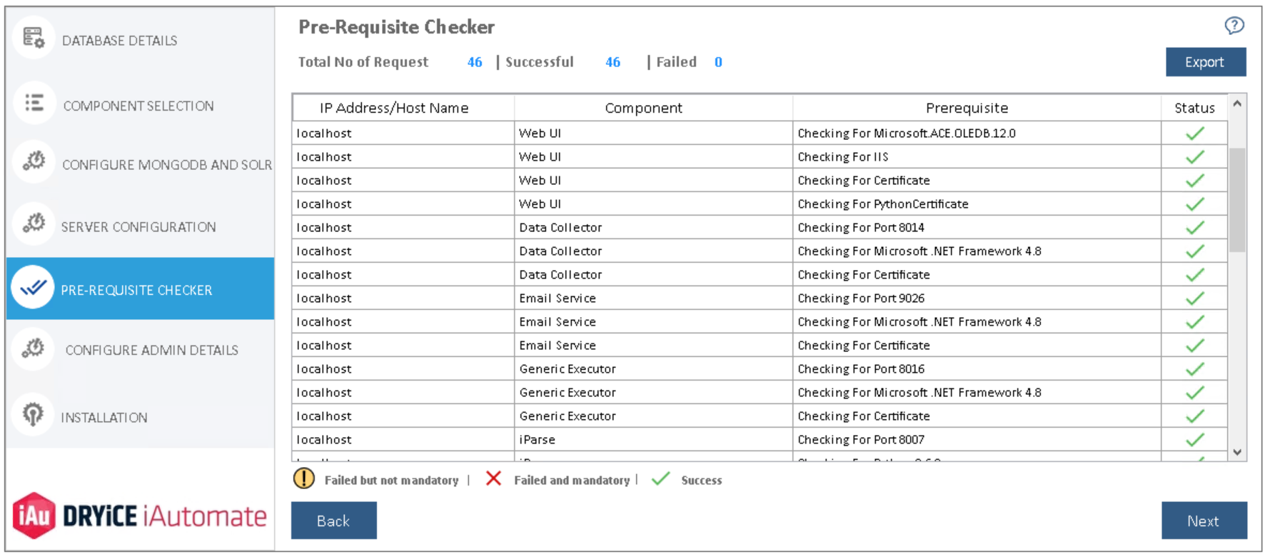This screenshot has height=557, width=1265.
Task: Click the scrollbar down arrow
Action: pyautogui.click(x=1239, y=452)
